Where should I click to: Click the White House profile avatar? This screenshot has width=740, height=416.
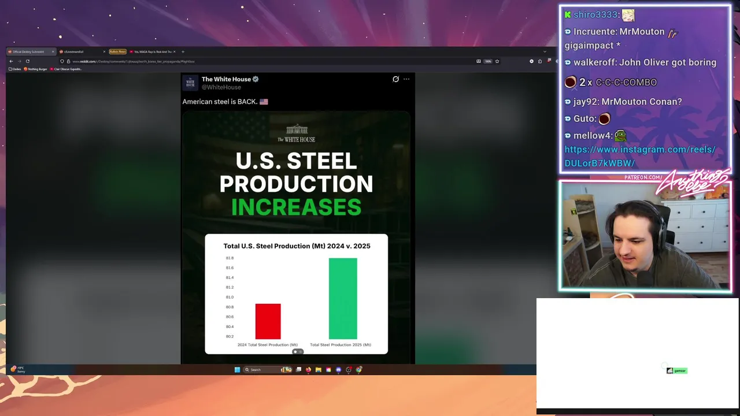(x=191, y=83)
